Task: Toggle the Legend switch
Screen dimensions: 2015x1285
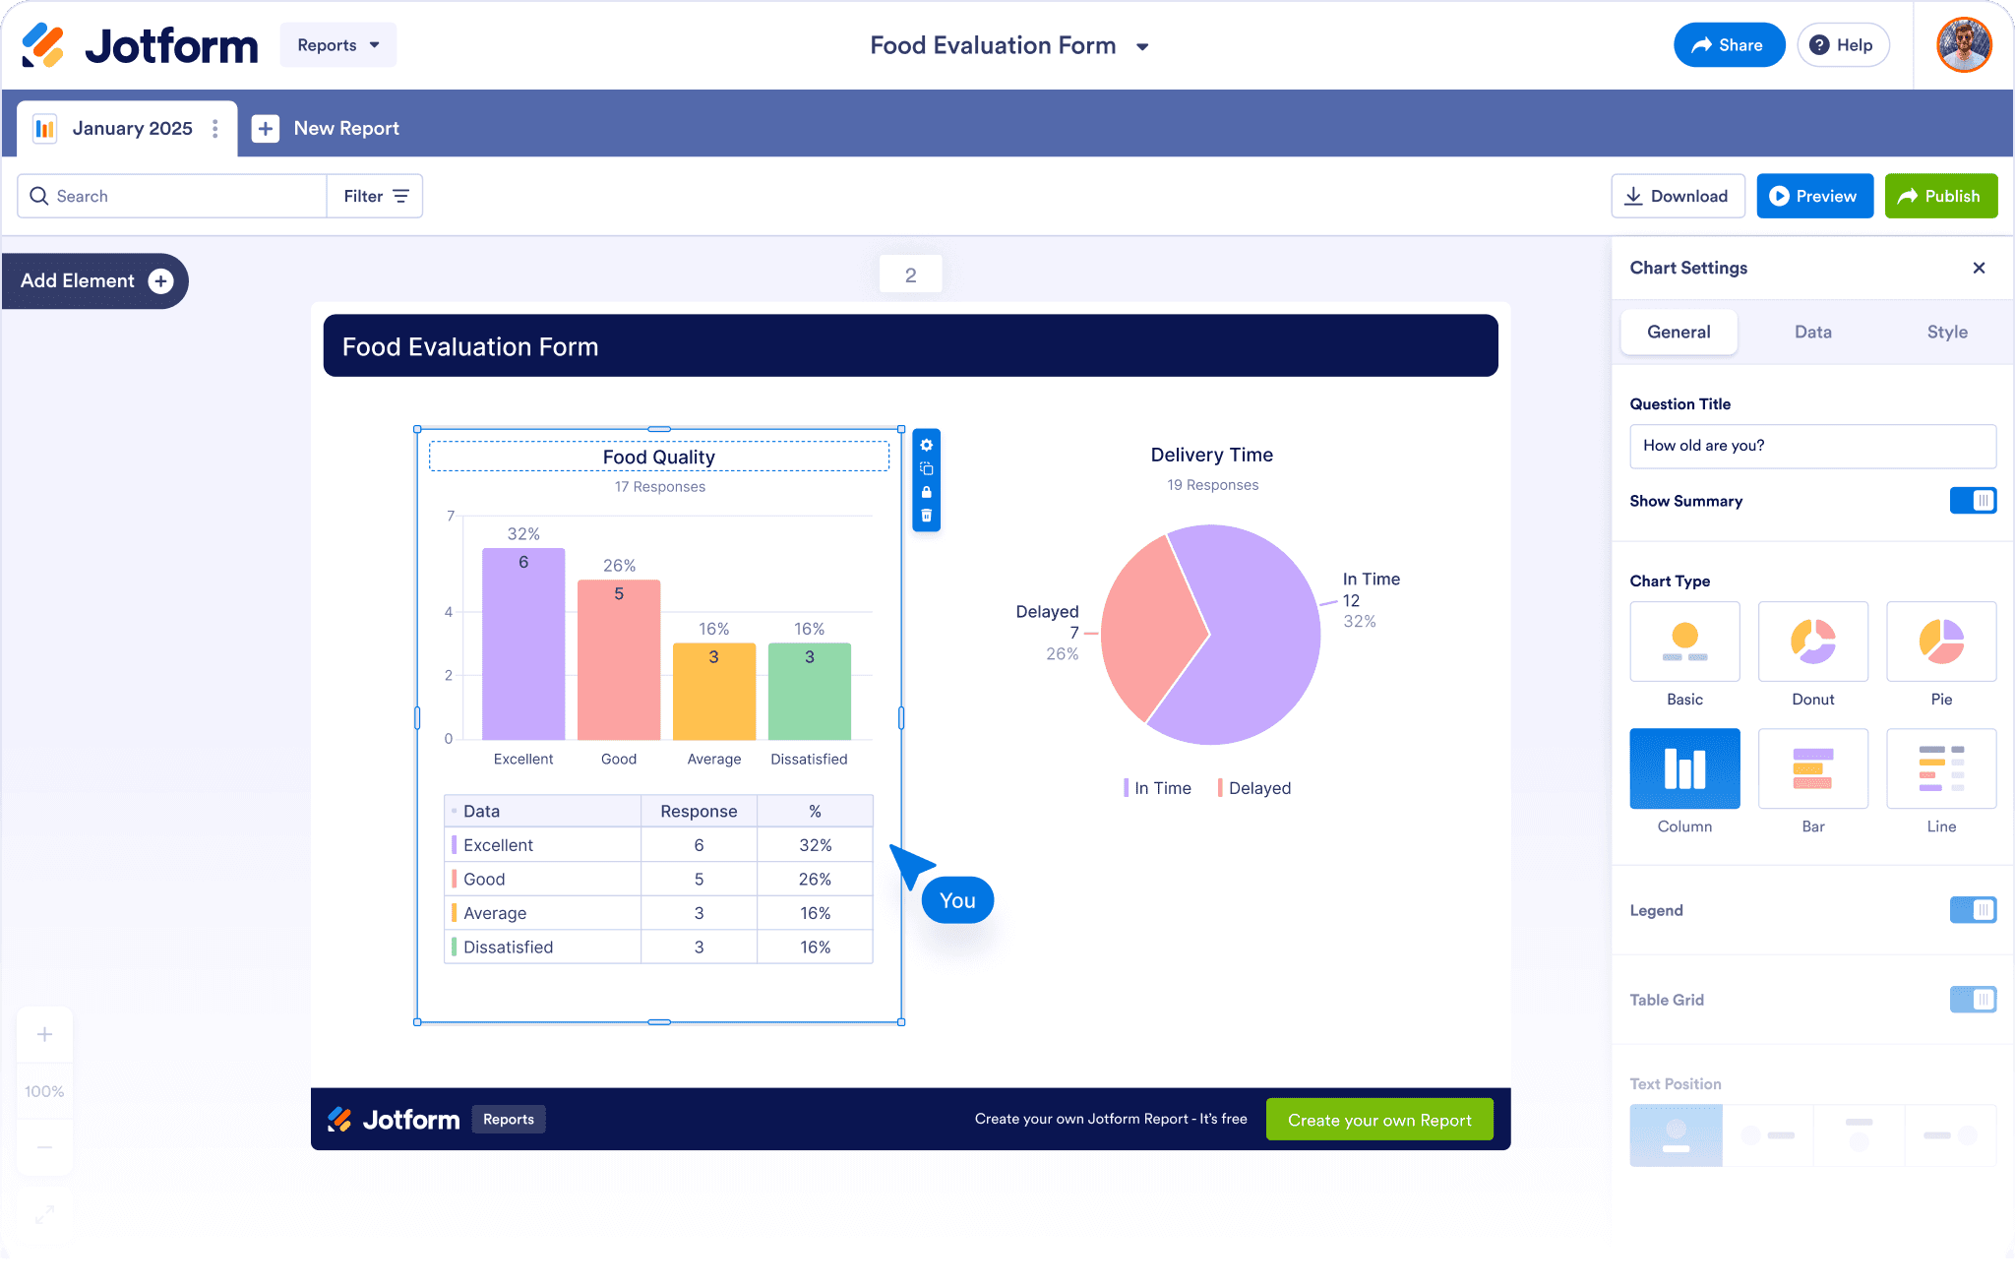Action: click(1973, 910)
